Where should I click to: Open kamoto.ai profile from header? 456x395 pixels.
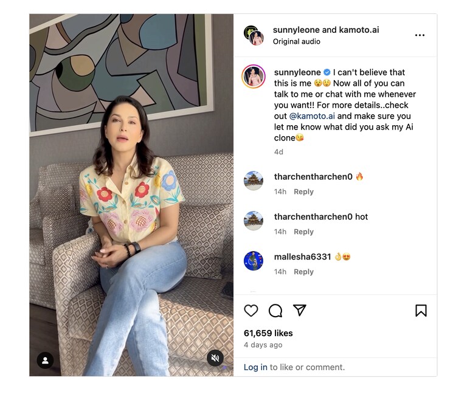pos(359,30)
